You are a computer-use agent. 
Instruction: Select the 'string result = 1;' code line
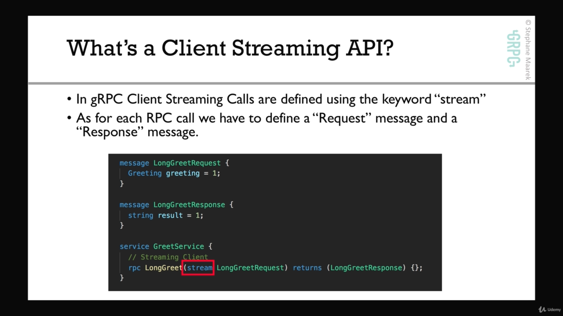click(165, 215)
